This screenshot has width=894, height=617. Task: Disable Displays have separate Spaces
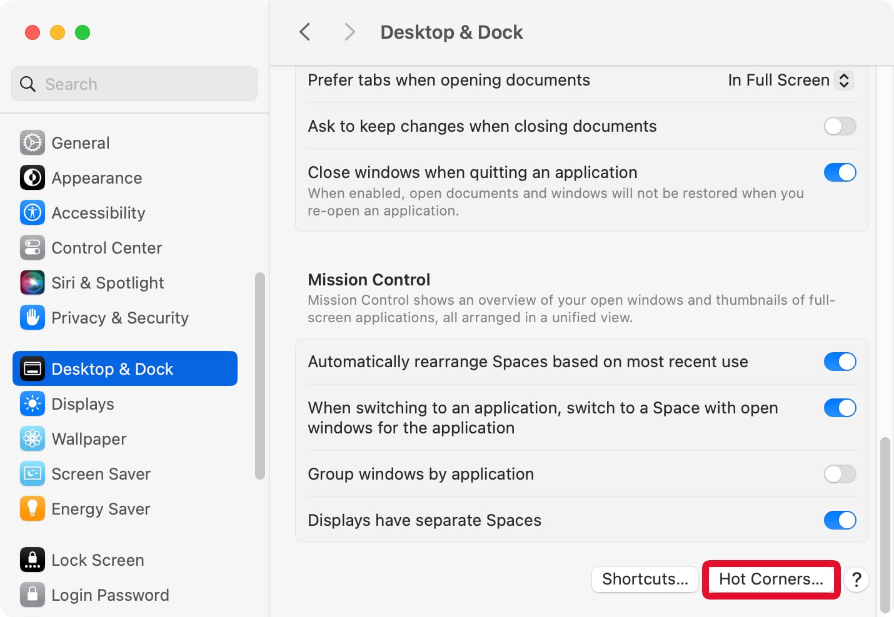click(x=840, y=520)
